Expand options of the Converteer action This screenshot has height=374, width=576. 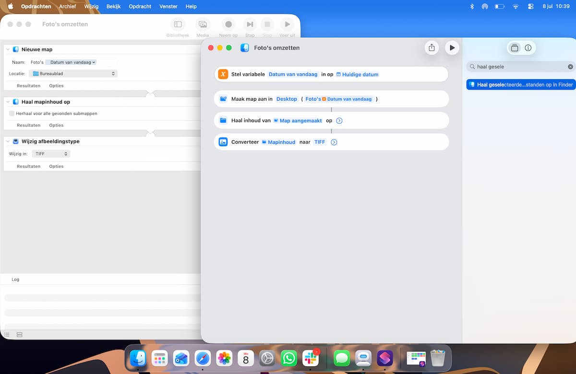[x=334, y=142]
